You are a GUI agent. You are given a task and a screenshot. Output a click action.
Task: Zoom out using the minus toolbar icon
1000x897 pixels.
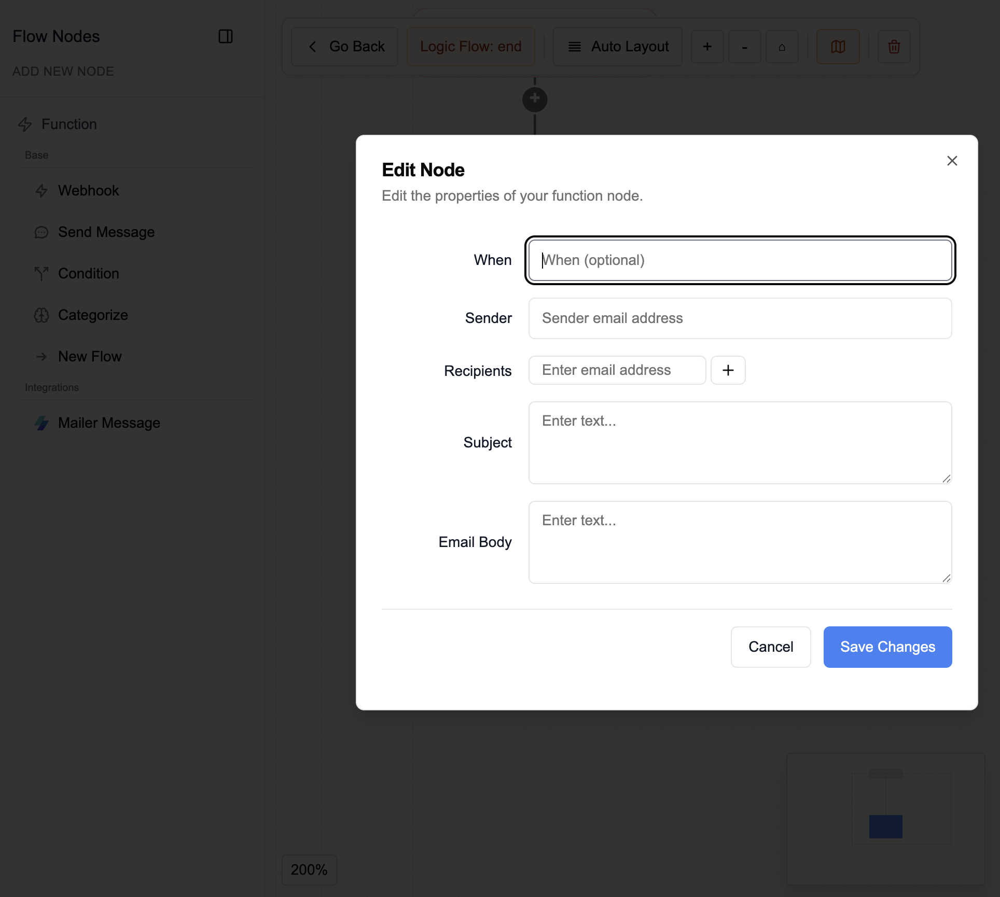(745, 47)
